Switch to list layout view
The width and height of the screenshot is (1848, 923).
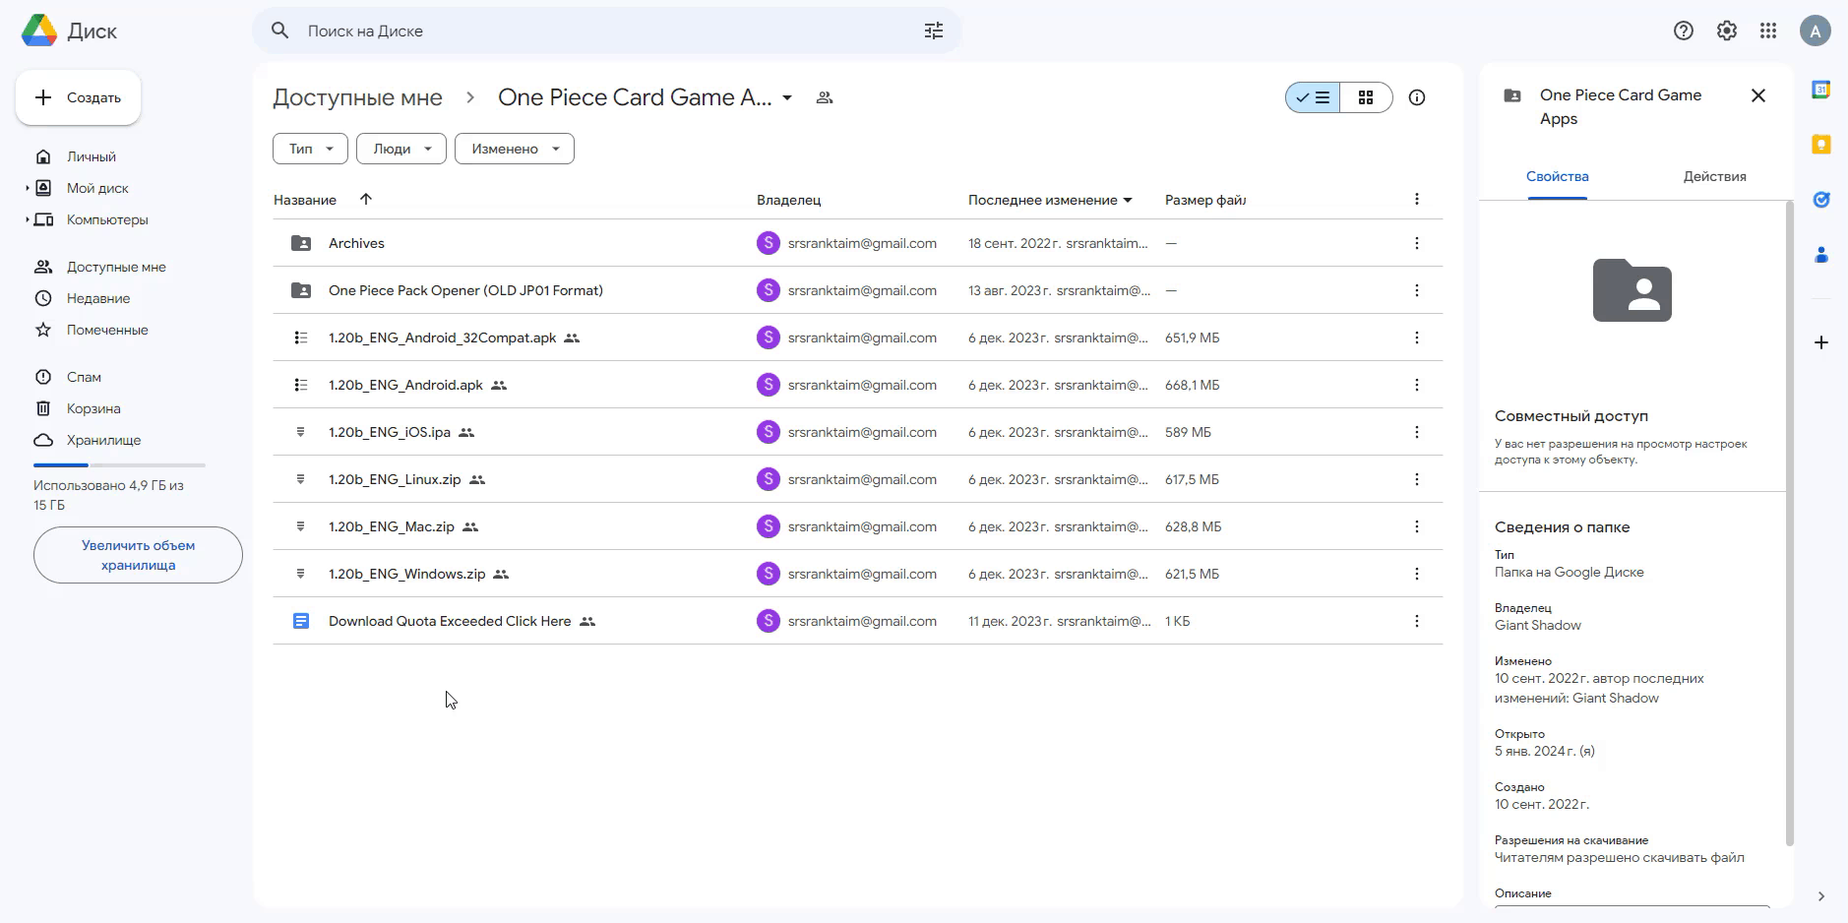[1313, 97]
